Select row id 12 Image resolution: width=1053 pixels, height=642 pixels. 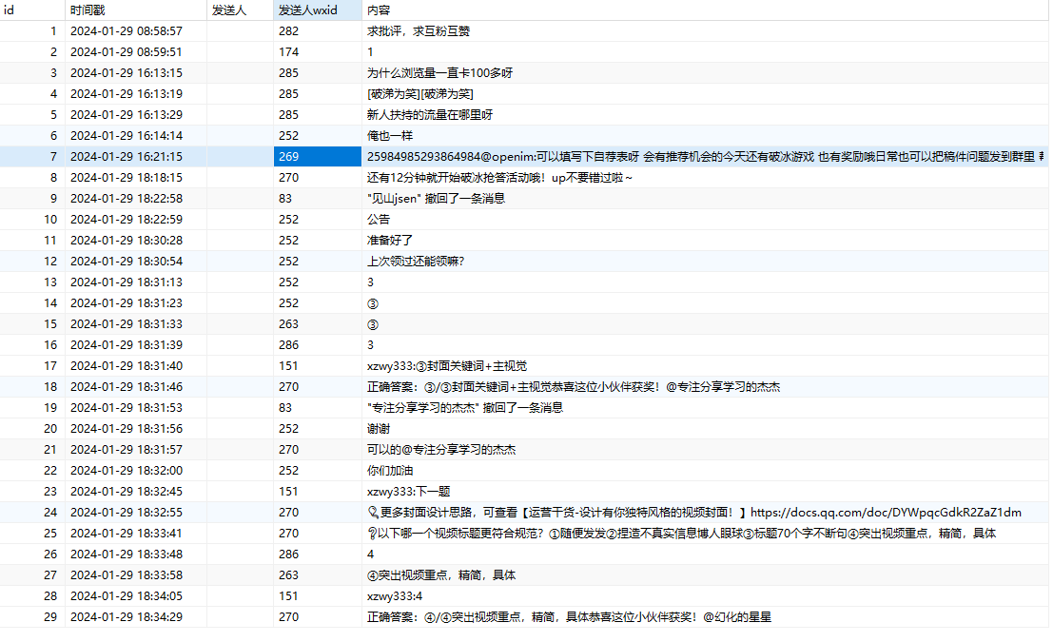click(32, 262)
